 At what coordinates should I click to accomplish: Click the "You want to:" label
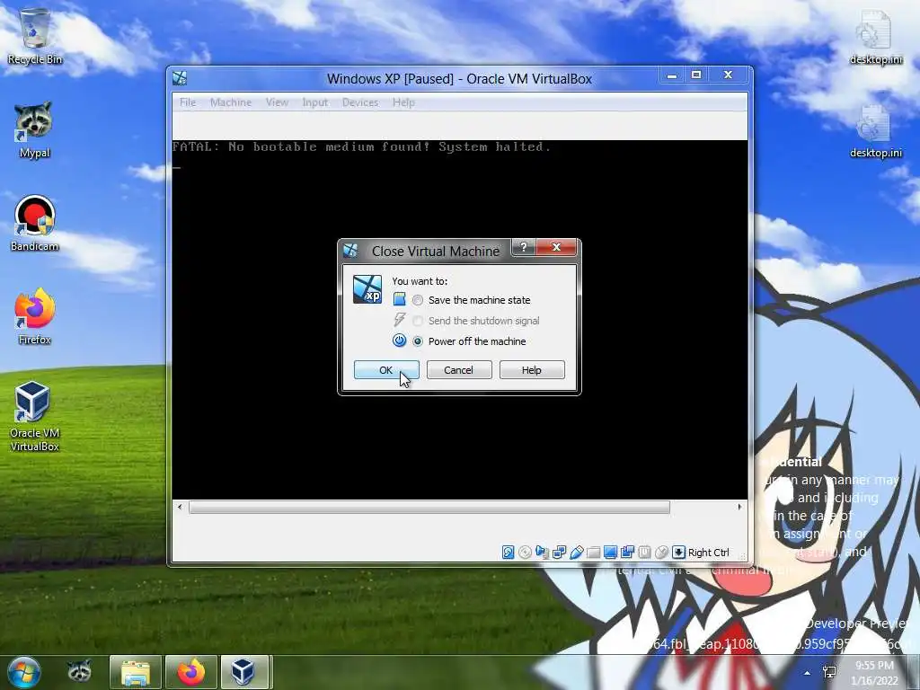(x=420, y=281)
